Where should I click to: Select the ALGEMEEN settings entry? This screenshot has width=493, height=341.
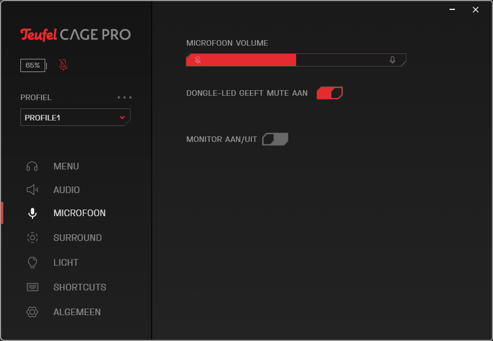(77, 312)
